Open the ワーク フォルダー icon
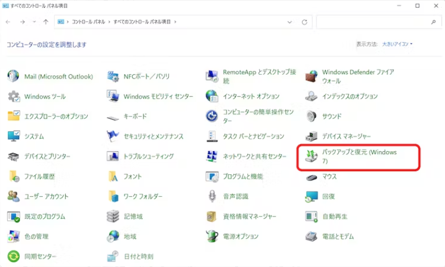The image size is (445, 267). tap(113, 196)
